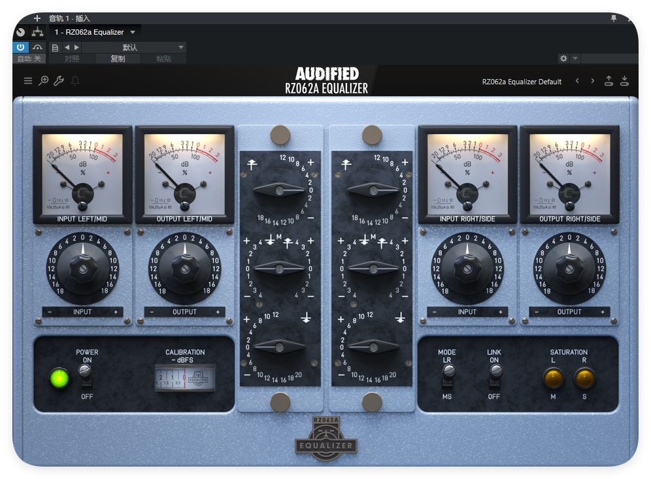Click top round screw right EQ module

point(372,135)
